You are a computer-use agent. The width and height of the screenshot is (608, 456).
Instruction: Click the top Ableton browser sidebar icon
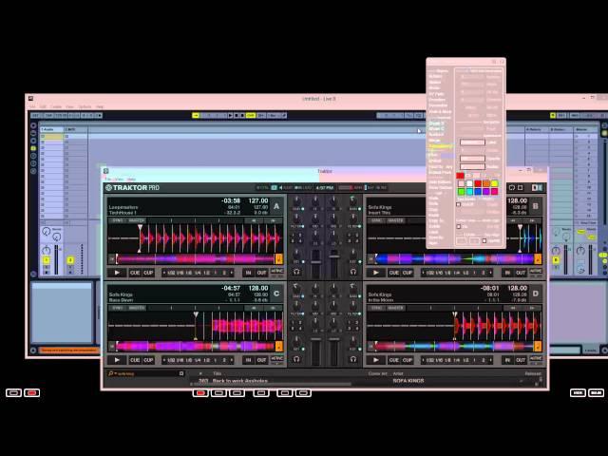tap(33, 125)
